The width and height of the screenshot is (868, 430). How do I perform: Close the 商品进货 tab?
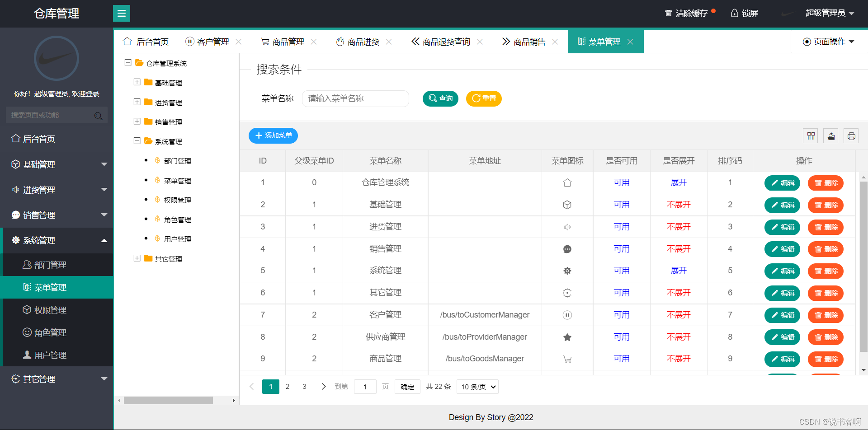pos(389,42)
